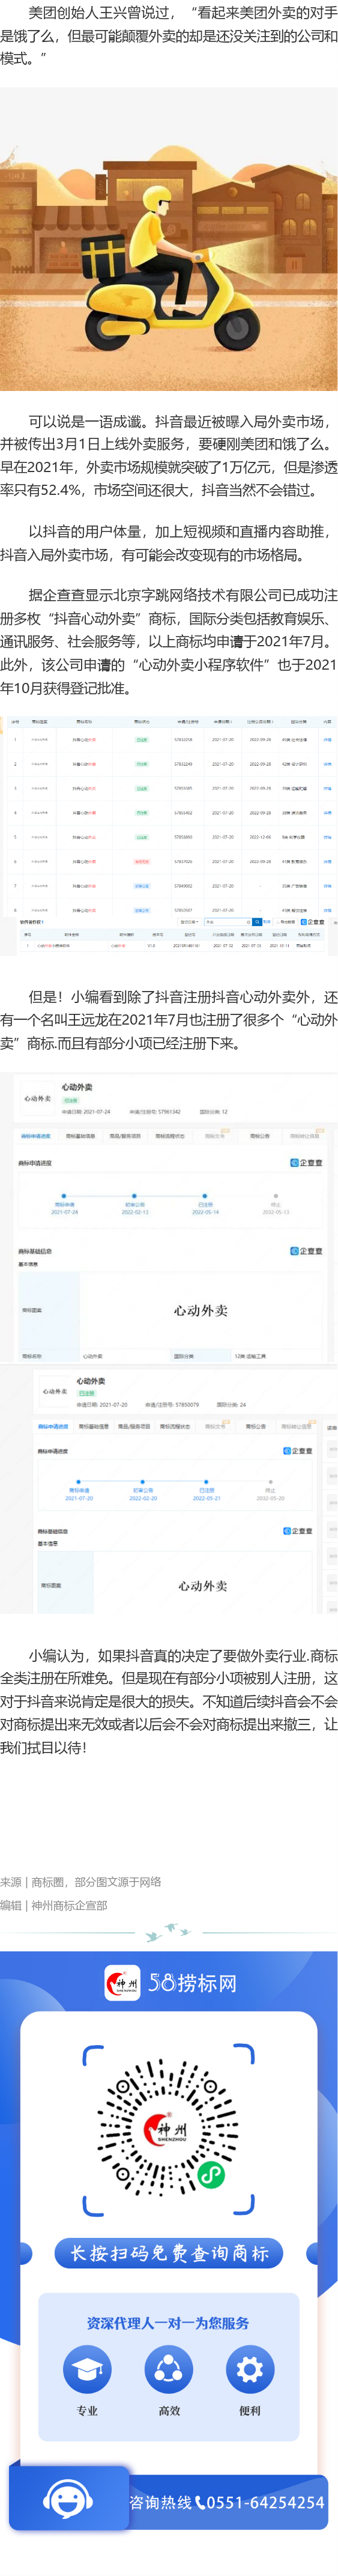Open 商标公告 tab on class 12 trademark page
The width and height of the screenshot is (338, 2576).
coord(260,1136)
